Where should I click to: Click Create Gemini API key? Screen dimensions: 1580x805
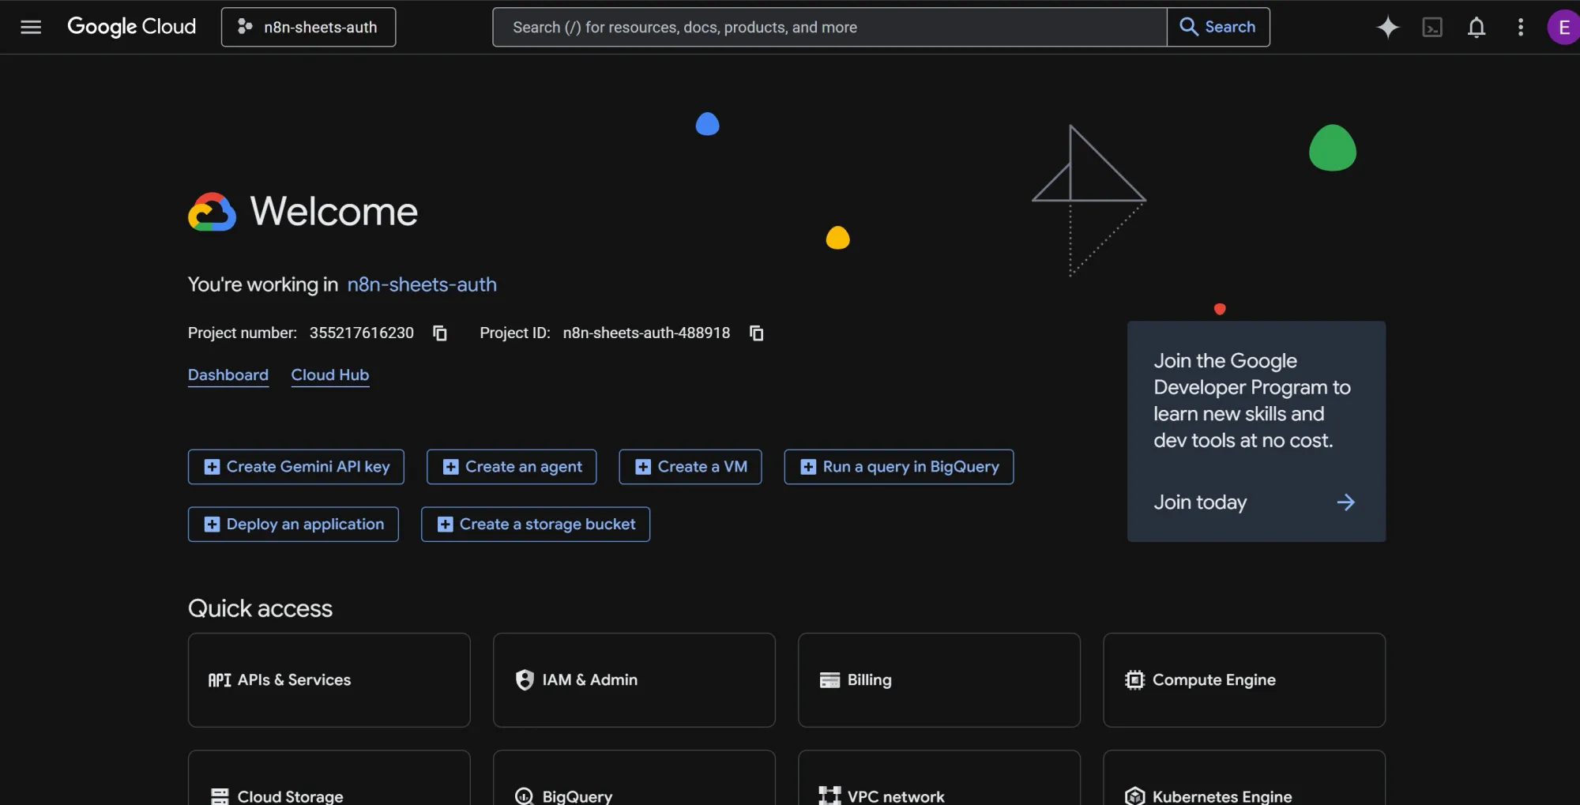click(x=296, y=467)
